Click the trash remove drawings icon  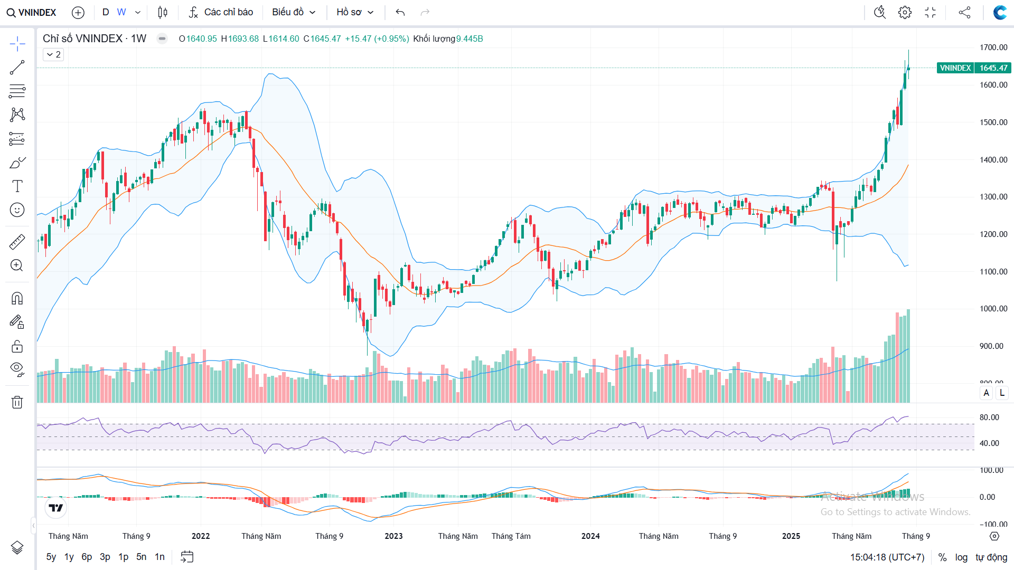pos(17,402)
